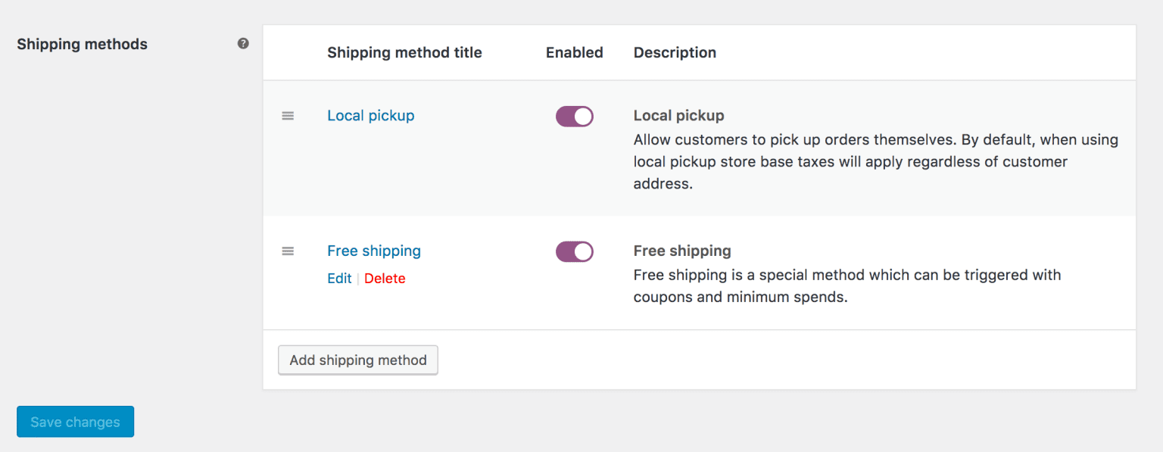
Task: Click the Enabled column header
Action: pyautogui.click(x=574, y=52)
